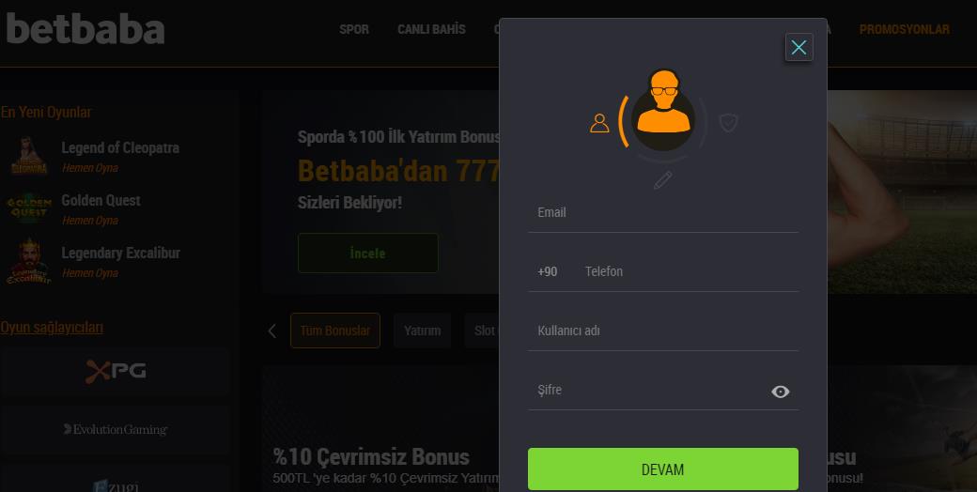Select the Tüm Bonuslar tab
The width and height of the screenshot is (977, 492).
coord(335,331)
